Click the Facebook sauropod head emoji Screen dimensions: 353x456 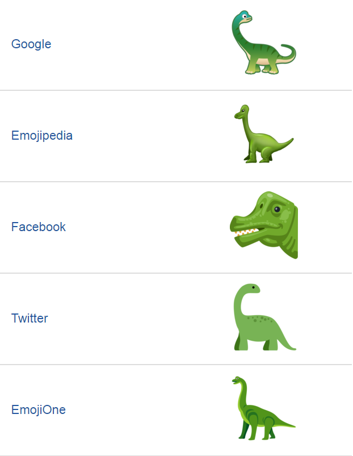(x=264, y=226)
